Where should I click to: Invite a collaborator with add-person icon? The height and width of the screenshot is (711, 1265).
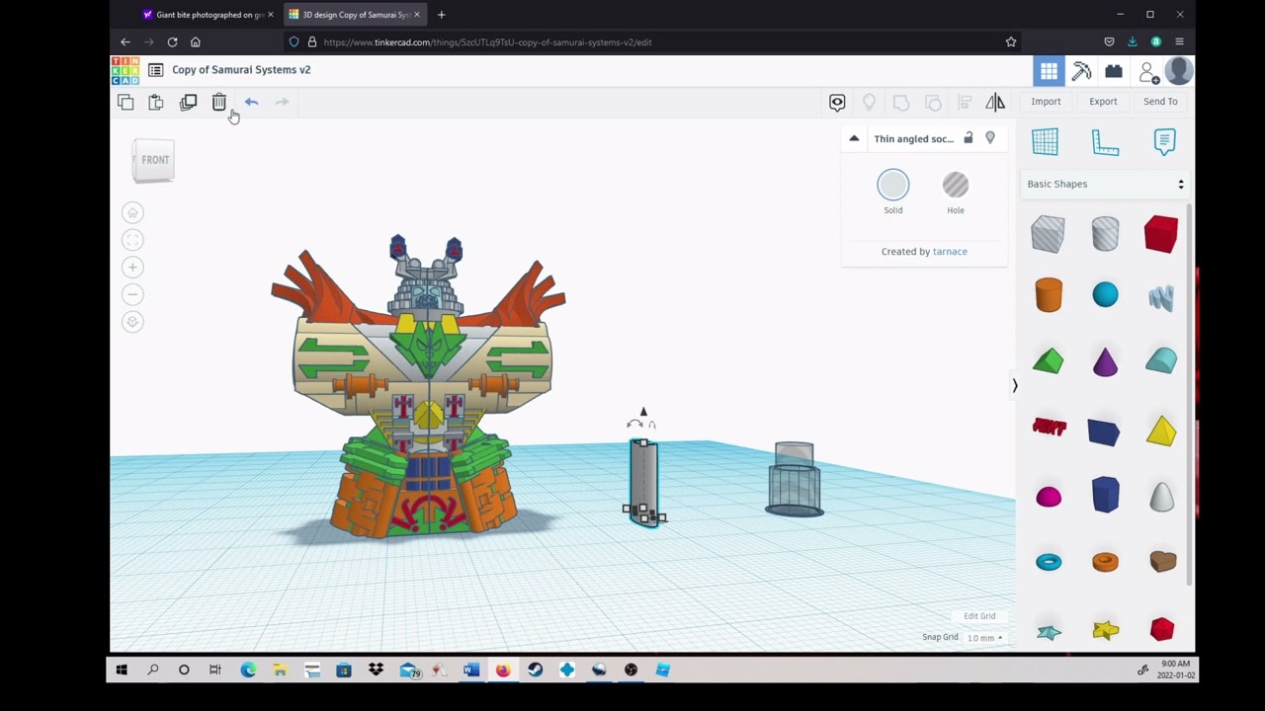pyautogui.click(x=1147, y=71)
